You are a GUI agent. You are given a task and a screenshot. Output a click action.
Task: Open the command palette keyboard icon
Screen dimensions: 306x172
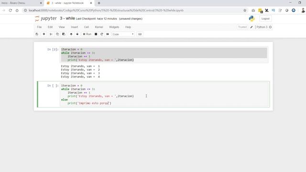[x=140, y=34]
